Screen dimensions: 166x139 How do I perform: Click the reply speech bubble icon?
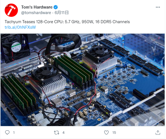tap(7, 133)
